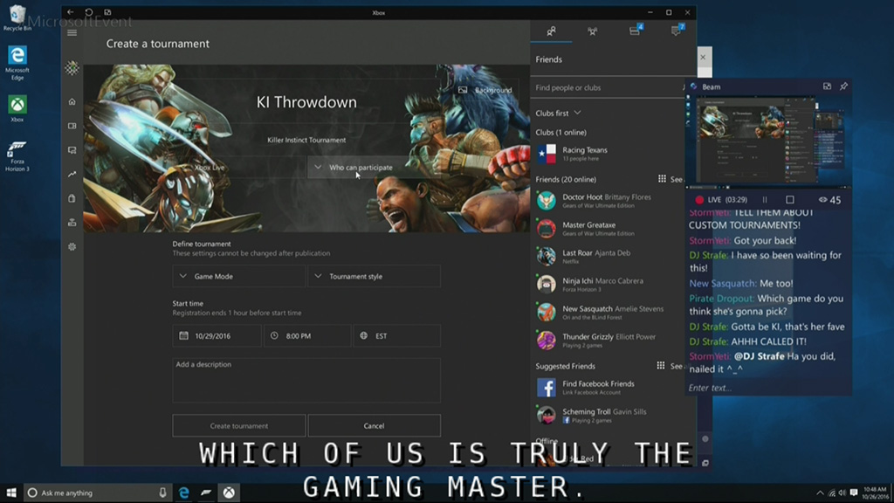Open the taskbar volume icon
This screenshot has width=894, height=503.
(842, 493)
